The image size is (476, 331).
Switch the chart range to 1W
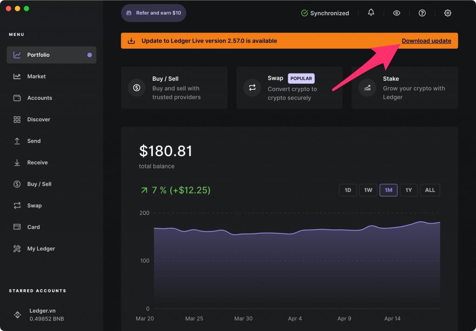(368, 190)
